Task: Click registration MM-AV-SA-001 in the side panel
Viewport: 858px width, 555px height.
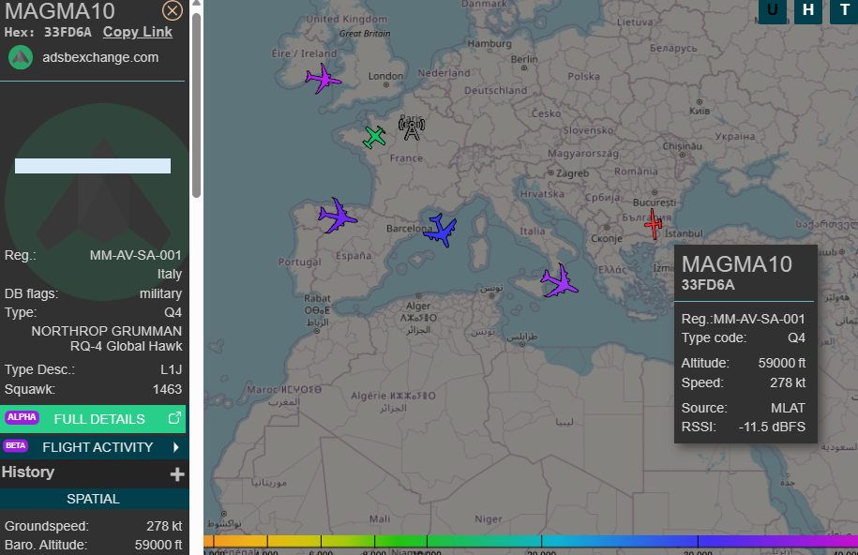Action: (136, 255)
